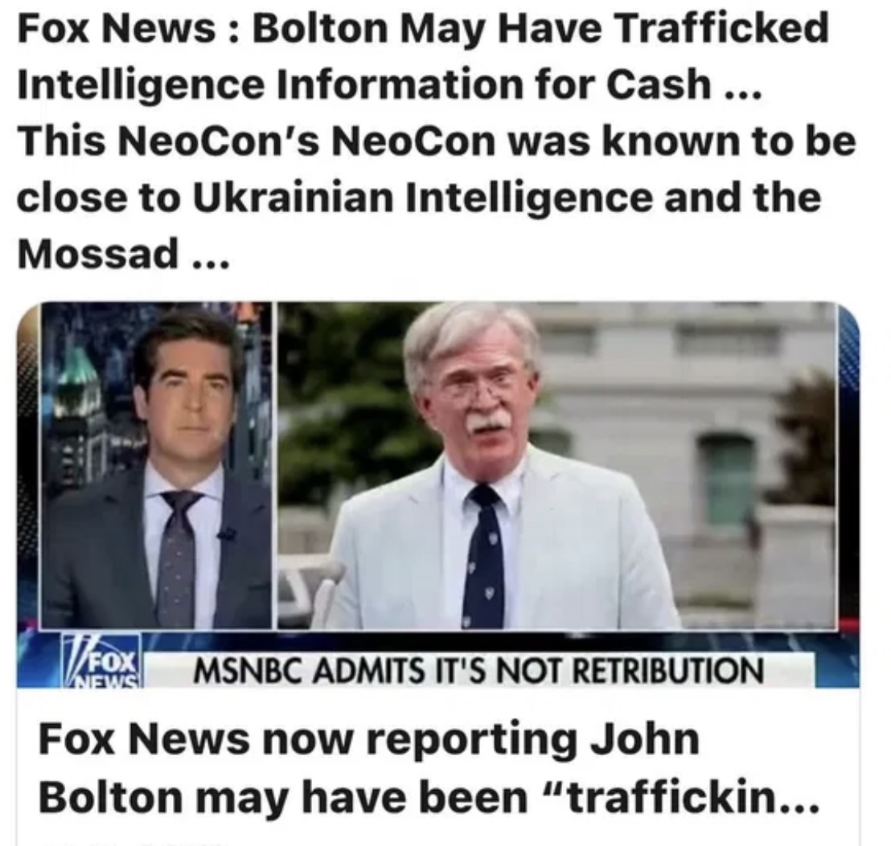
Task: Open the "Fox News now reporting John" link title
Action: [369, 740]
